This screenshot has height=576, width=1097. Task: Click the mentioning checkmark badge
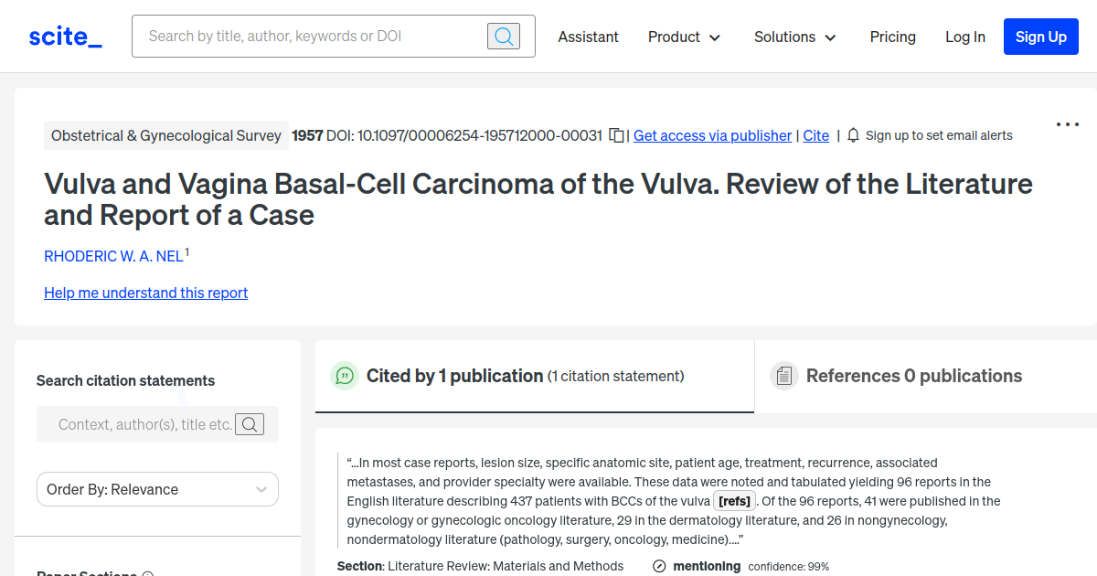(659, 566)
